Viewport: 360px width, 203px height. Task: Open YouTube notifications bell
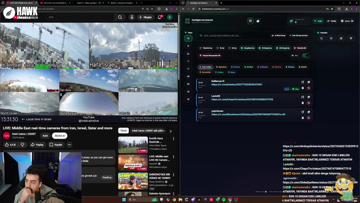pyautogui.click(x=159, y=17)
